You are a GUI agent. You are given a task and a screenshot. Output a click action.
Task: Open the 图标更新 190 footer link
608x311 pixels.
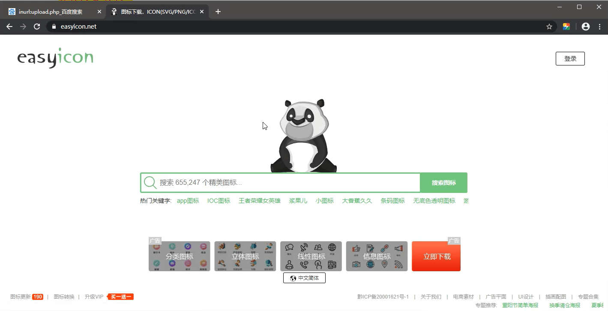(x=27, y=297)
